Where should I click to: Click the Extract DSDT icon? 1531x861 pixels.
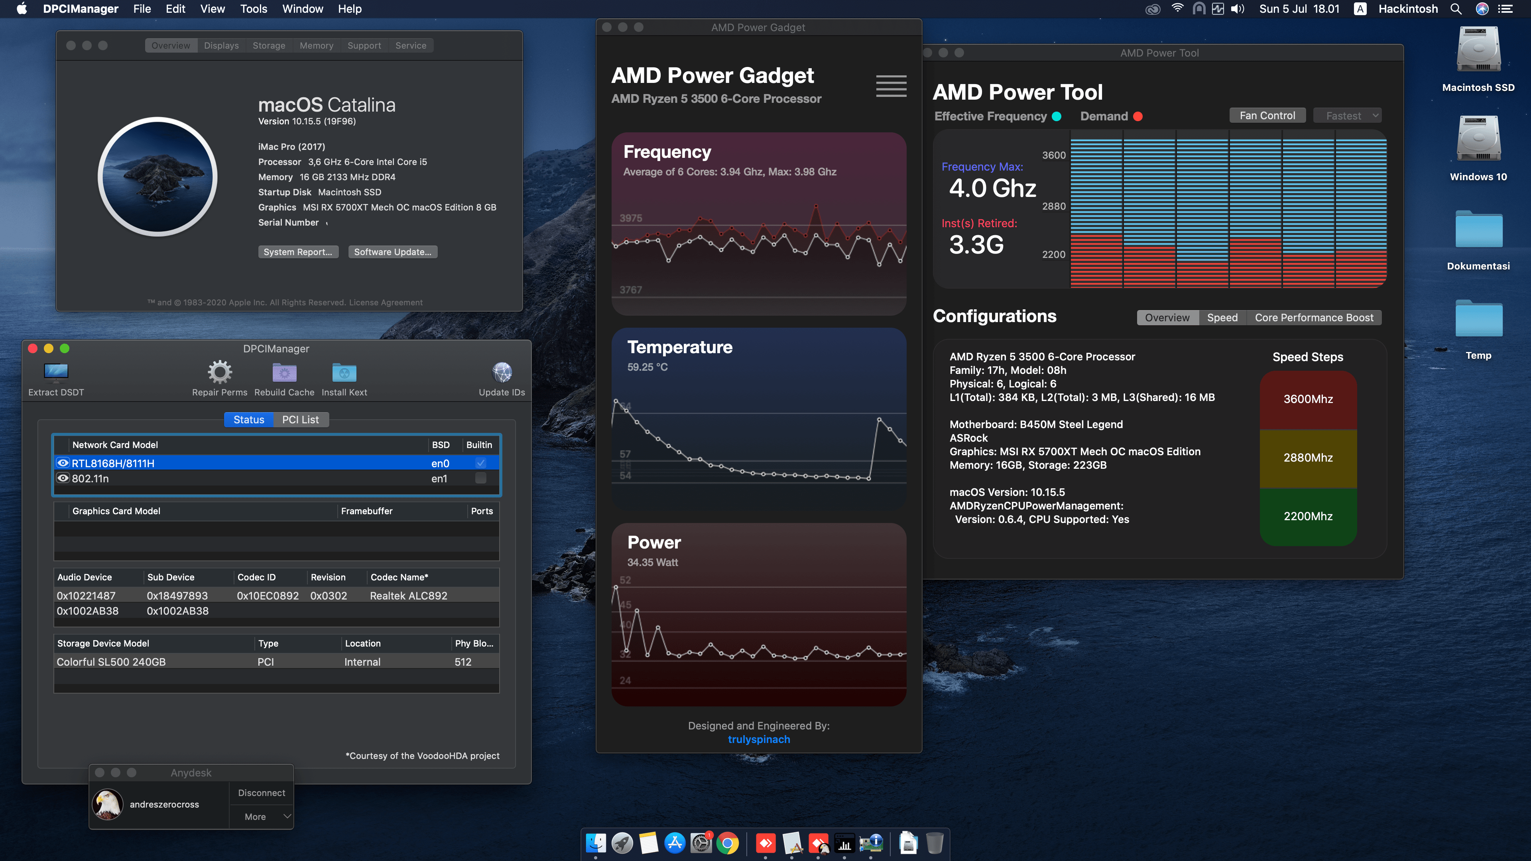click(x=56, y=373)
